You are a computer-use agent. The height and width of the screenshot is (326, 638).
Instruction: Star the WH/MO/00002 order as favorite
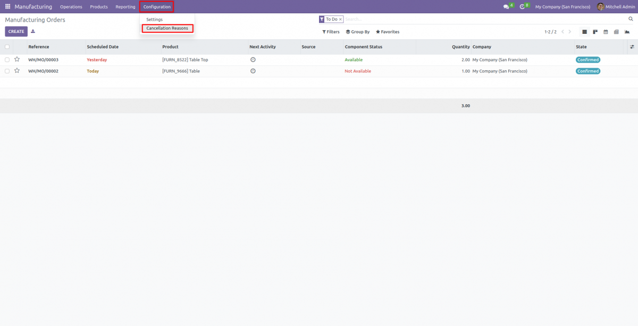pyautogui.click(x=16, y=71)
